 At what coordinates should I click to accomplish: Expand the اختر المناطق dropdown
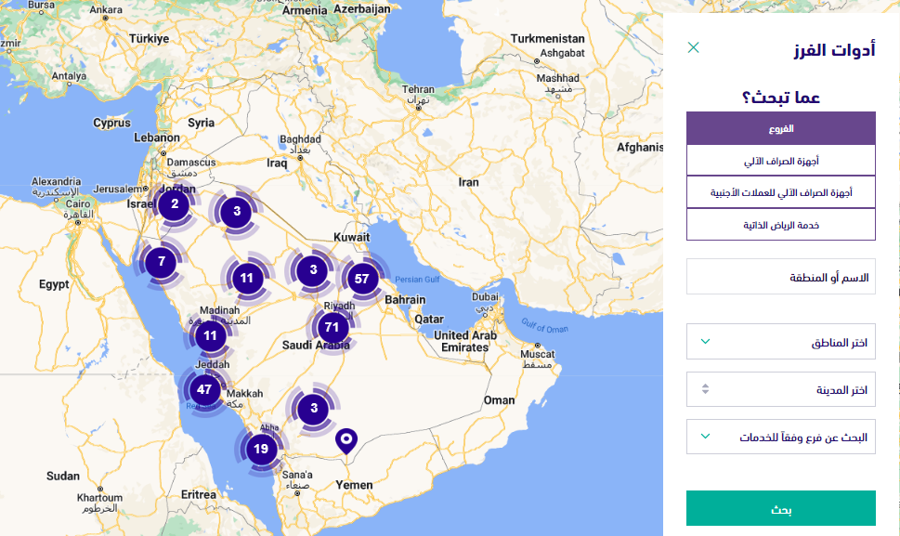point(780,342)
